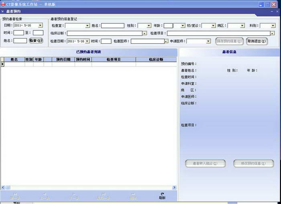Screen dimensions: 281x204
Task: Minimize the 患者预约 inner panel
Action: pyautogui.click(x=272, y=11)
